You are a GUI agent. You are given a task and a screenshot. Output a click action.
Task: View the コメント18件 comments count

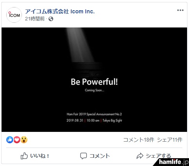139,140
